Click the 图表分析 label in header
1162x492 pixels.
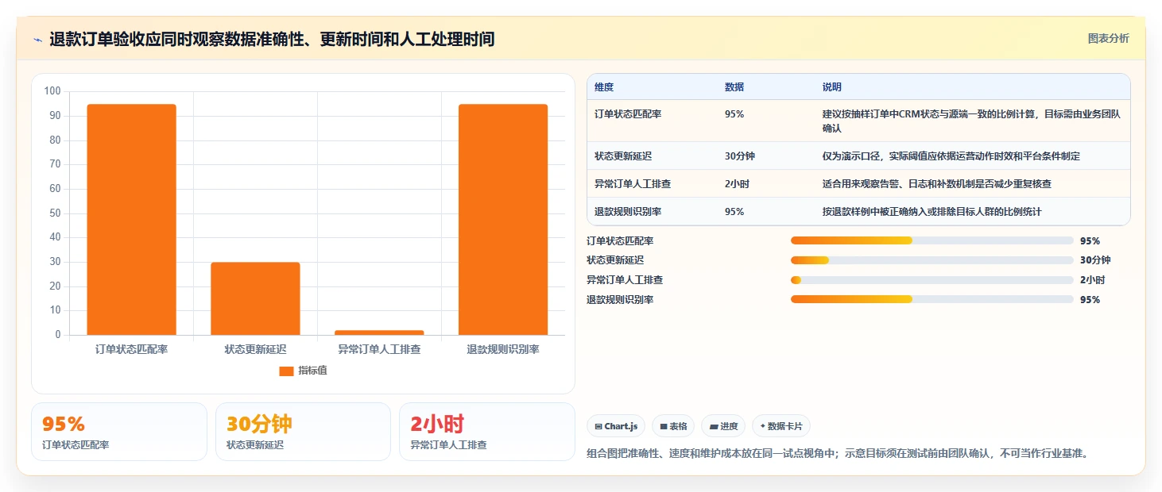click(x=1108, y=39)
